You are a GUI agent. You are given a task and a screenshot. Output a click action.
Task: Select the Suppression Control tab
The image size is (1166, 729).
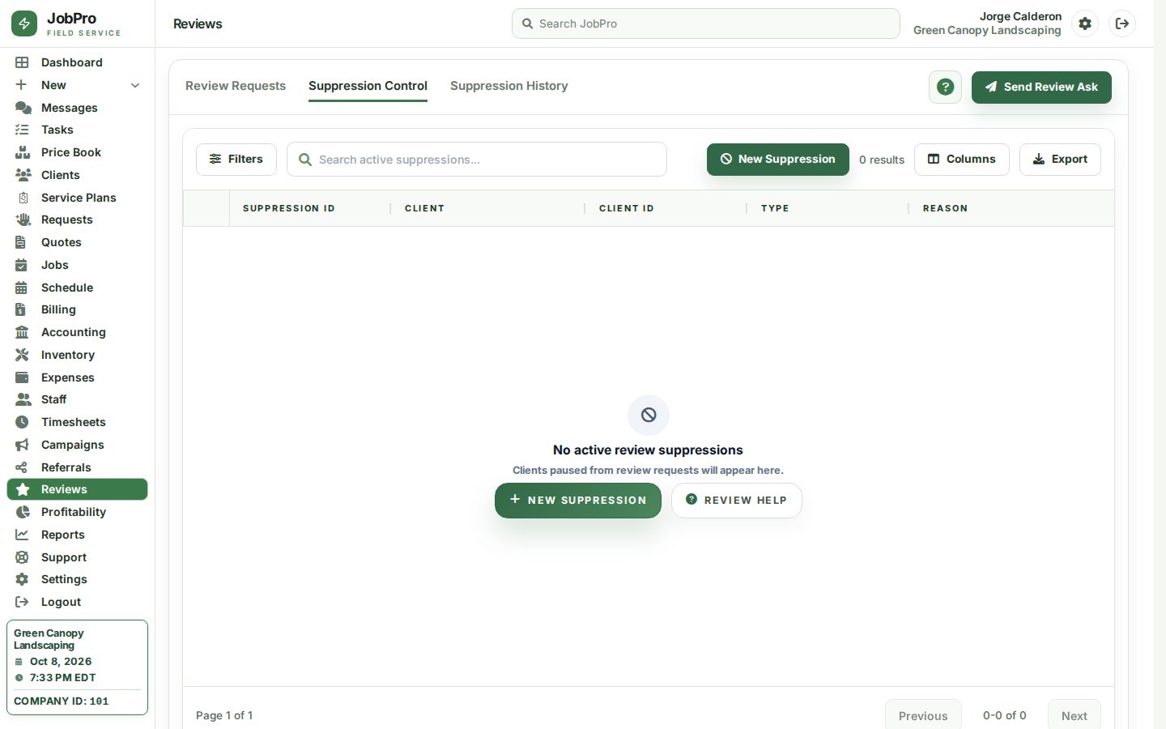[x=368, y=86]
